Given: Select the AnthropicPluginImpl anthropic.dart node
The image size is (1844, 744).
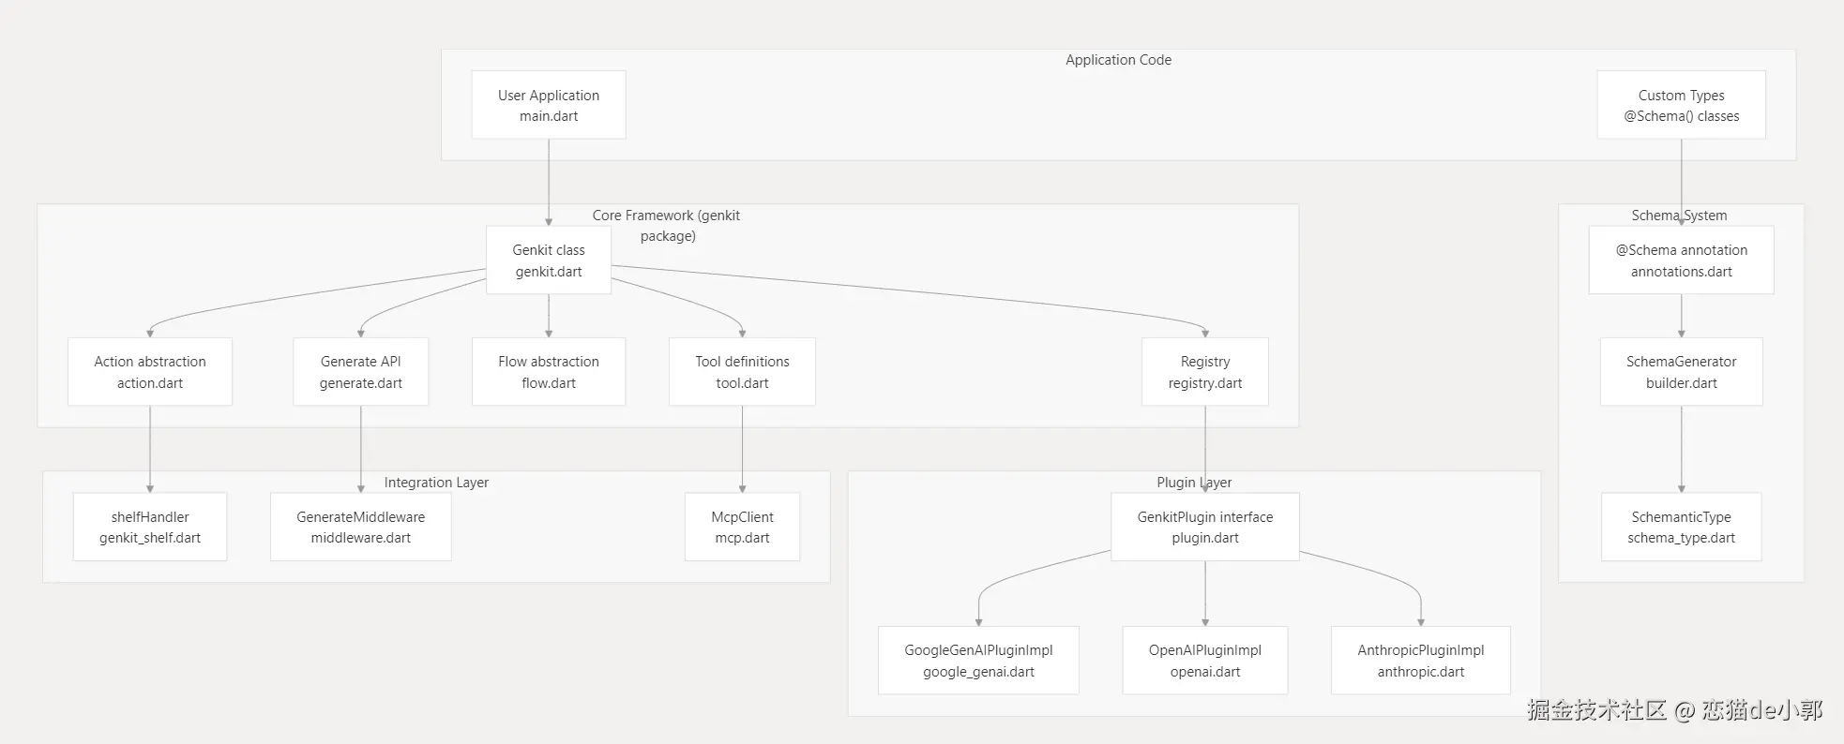Looking at the screenshot, I should coord(1421,661).
